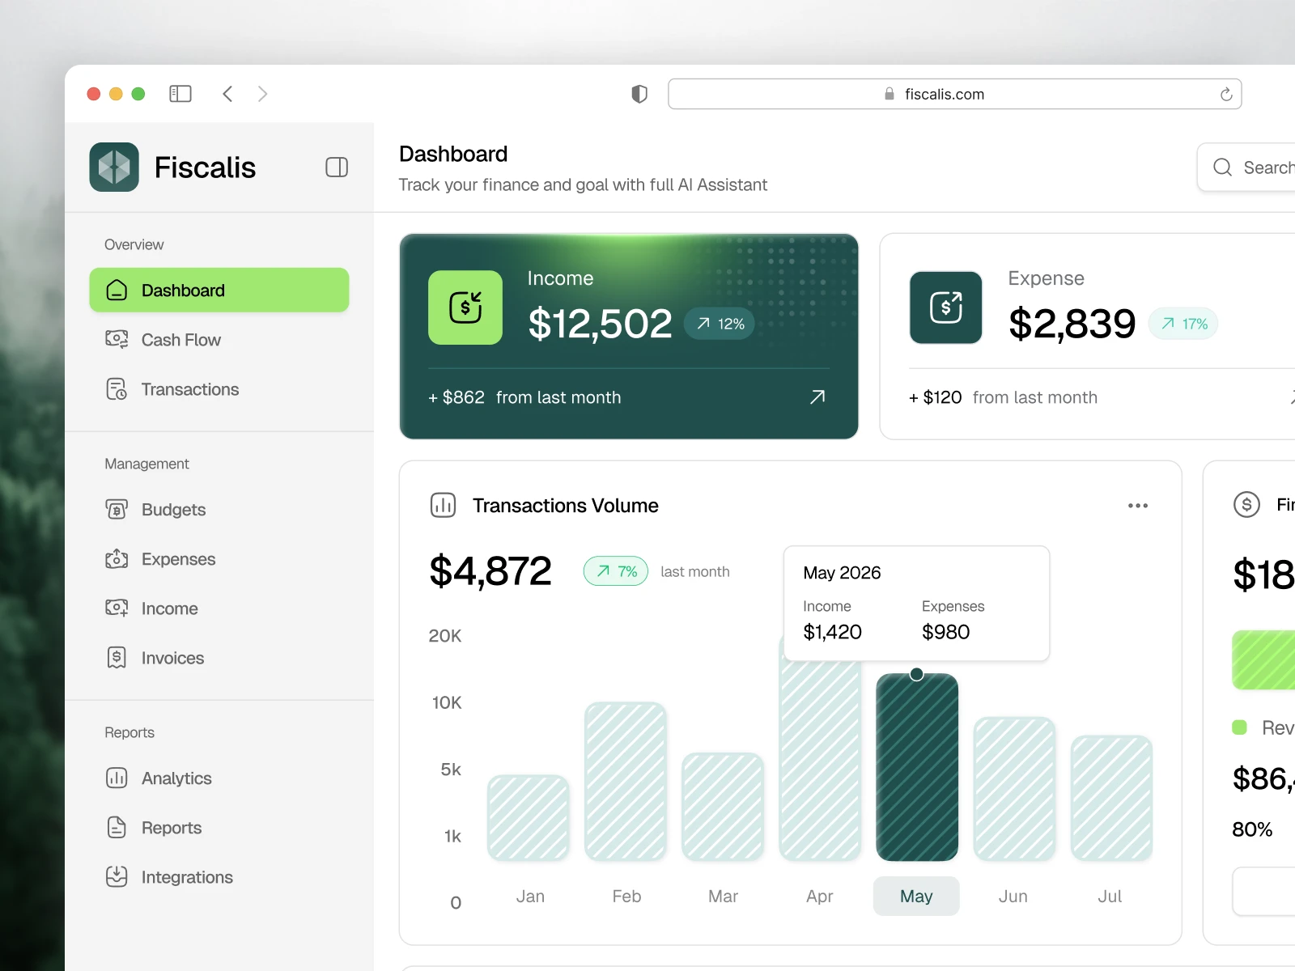This screenshot has width=1295, height=971.
Task: Click the Search field
Action: tap(1246, 167)
